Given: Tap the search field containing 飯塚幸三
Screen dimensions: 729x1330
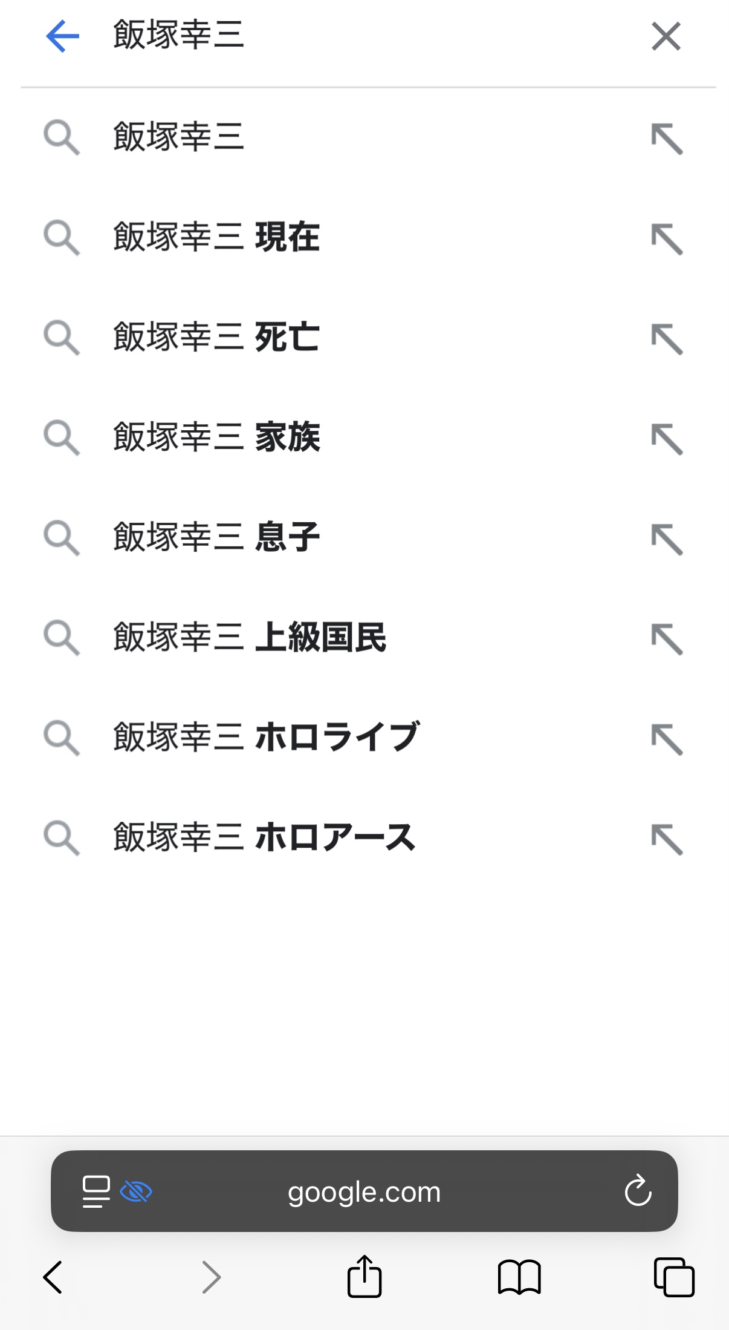Looking at the screenshot, I should coord(363,35).
